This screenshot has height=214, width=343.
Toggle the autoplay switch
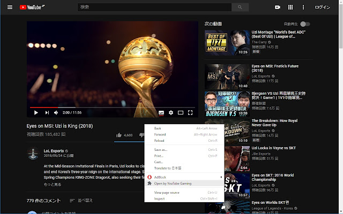[x=305, y=24]
